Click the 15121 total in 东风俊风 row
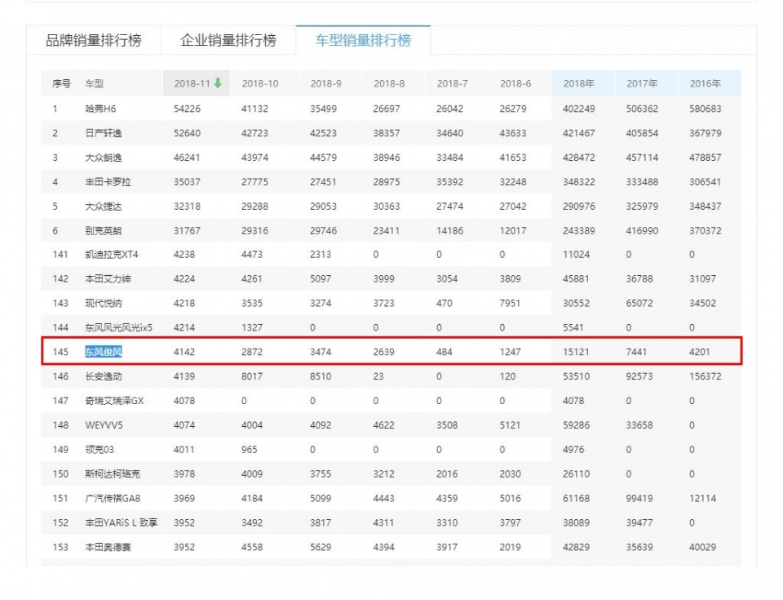Image resolution: width=783 pixels, height=600 pixels. click(577, 352)
